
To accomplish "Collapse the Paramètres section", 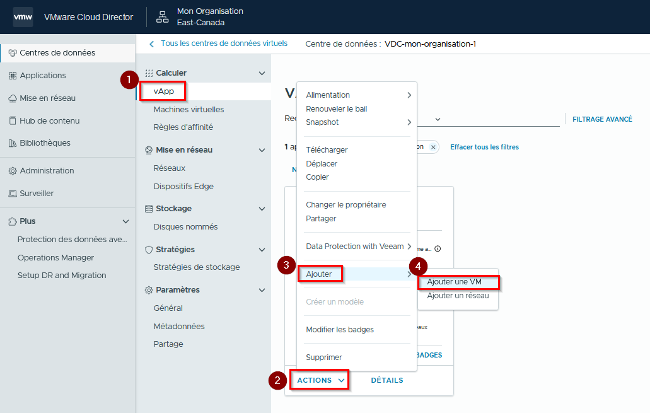I will 262,290.
